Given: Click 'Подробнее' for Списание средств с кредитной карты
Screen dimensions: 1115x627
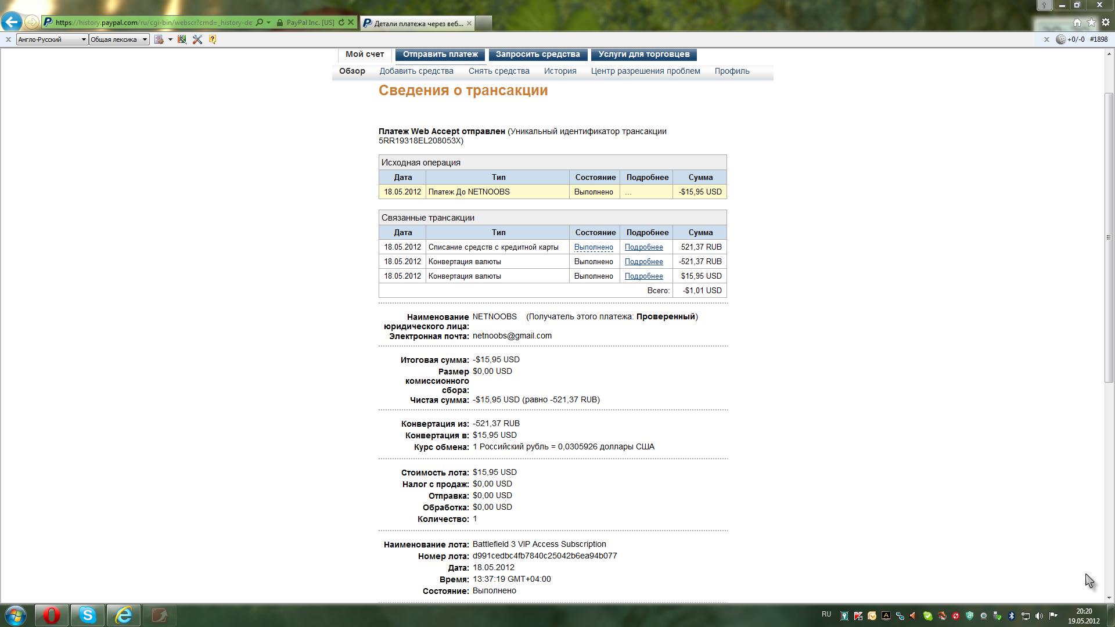Looking at the screenshot, I should coord(643,247).
